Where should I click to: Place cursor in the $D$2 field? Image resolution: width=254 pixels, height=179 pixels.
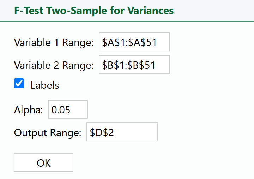(122, 132)
